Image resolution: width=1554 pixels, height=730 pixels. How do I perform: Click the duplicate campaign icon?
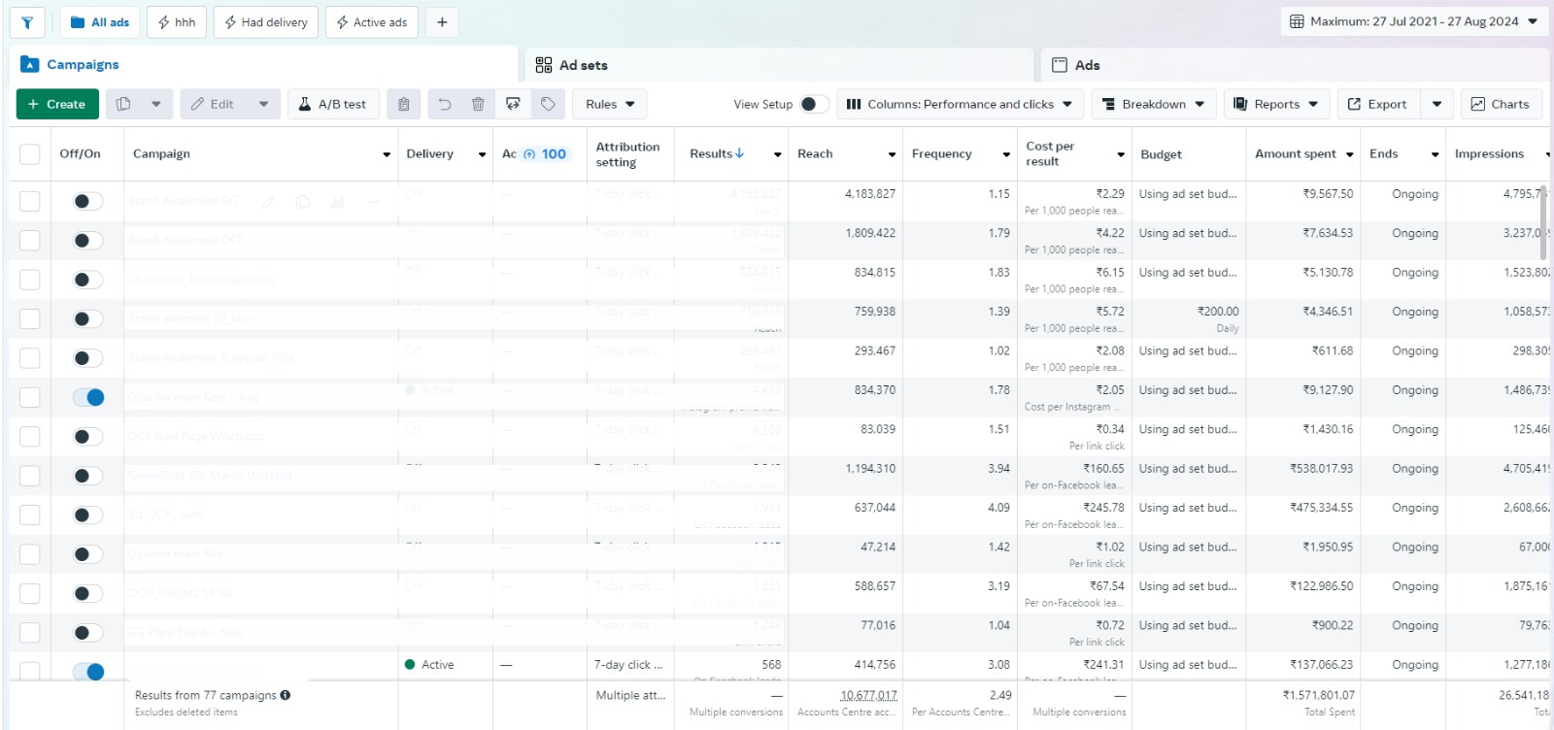(x=123, y=104)
